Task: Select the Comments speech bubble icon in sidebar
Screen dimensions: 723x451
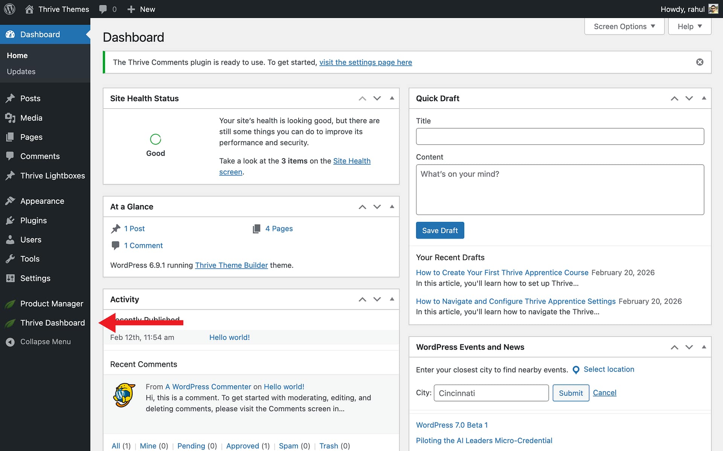Action: click(x=11, y=156)
